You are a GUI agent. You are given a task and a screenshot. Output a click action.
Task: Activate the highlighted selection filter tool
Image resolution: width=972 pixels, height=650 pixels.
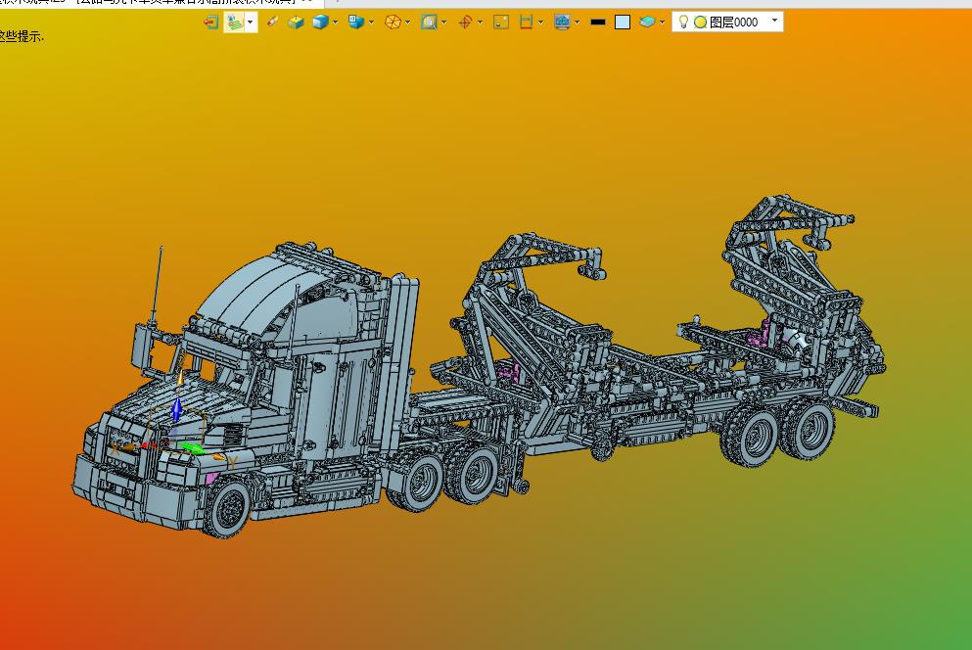234,23
